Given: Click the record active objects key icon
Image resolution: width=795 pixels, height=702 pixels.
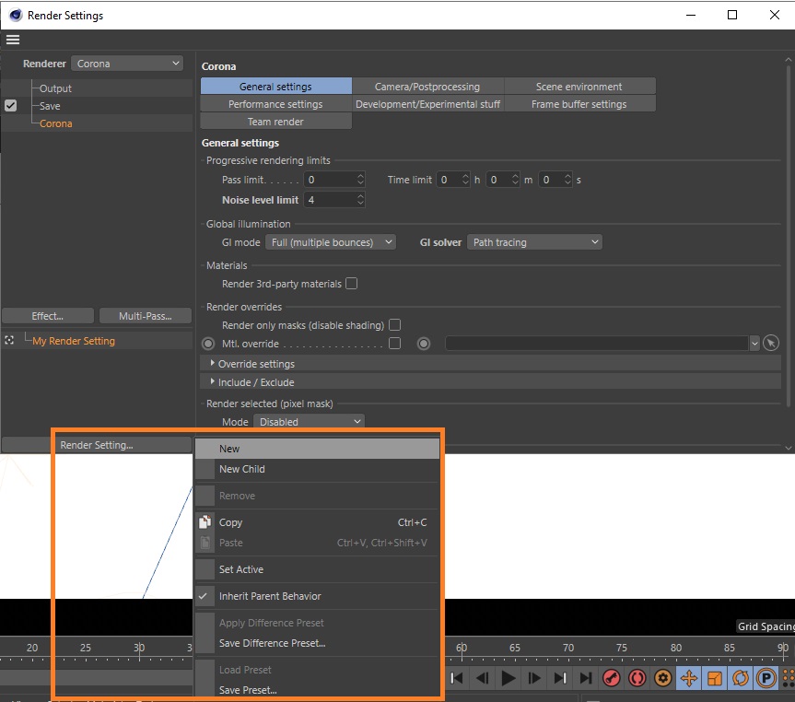Looking at the screenshot, I should pyautogui.click(x=611, y=679).
